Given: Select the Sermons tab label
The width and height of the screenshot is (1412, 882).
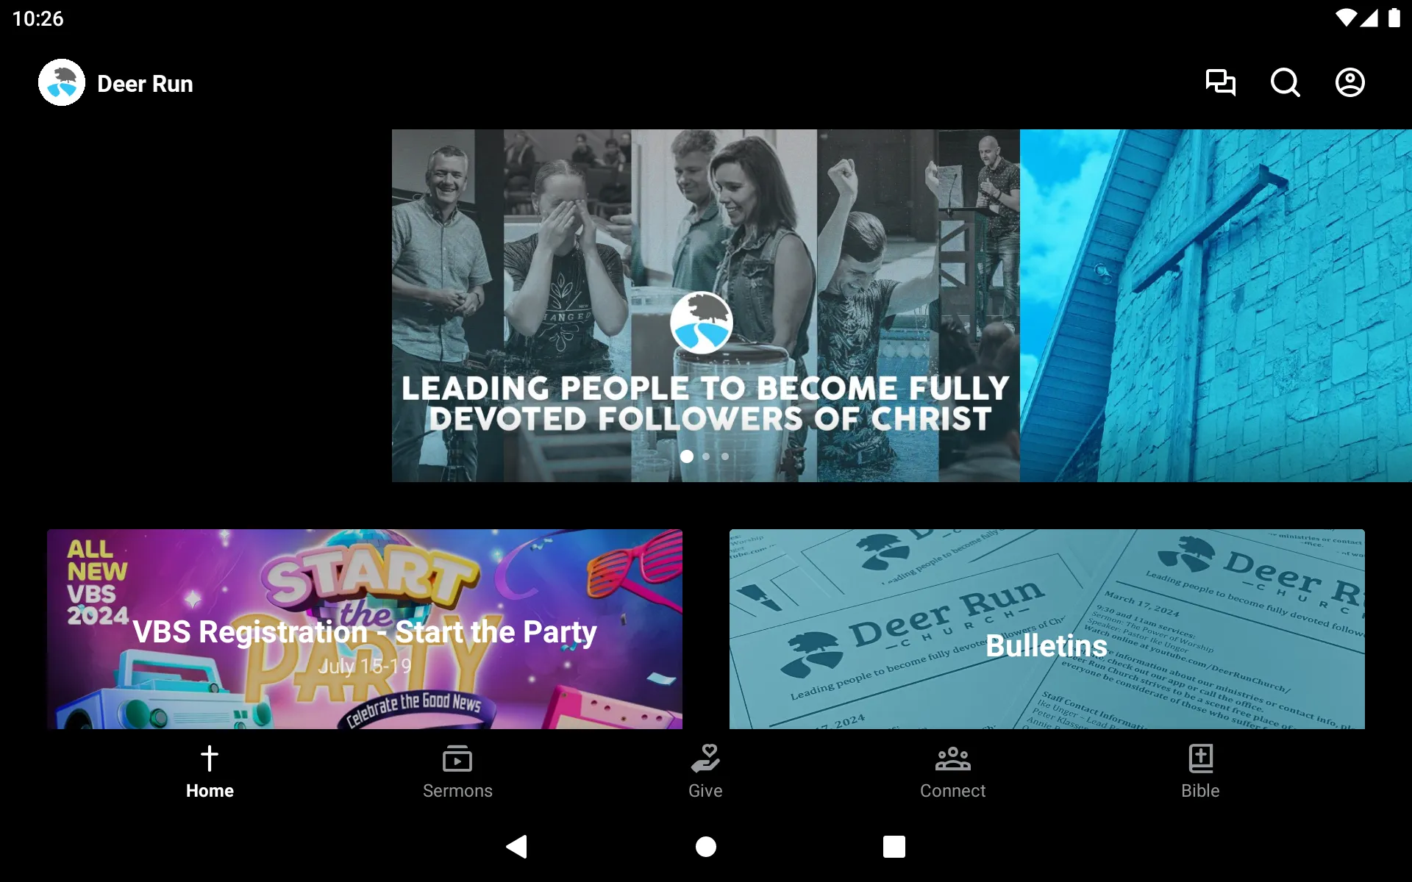Looking at the screenshot, I should pyautogui.click(x=457, y=791).
